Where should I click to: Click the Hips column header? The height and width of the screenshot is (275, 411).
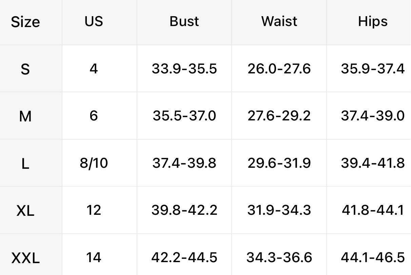click(x=373, y=21)
